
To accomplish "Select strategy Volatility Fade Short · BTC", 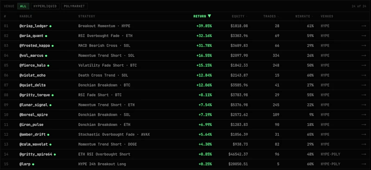I will coord(108,65).
